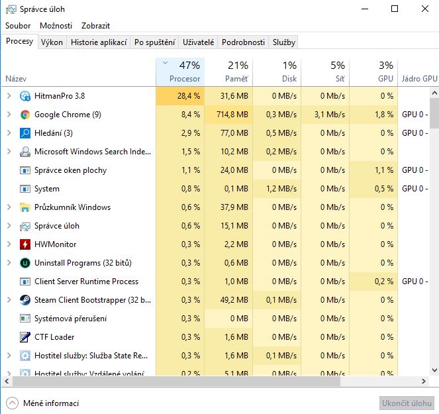439x414 pixels.
Task: Click the 3,1 Mb/s network cell
Action: point(325,115)
